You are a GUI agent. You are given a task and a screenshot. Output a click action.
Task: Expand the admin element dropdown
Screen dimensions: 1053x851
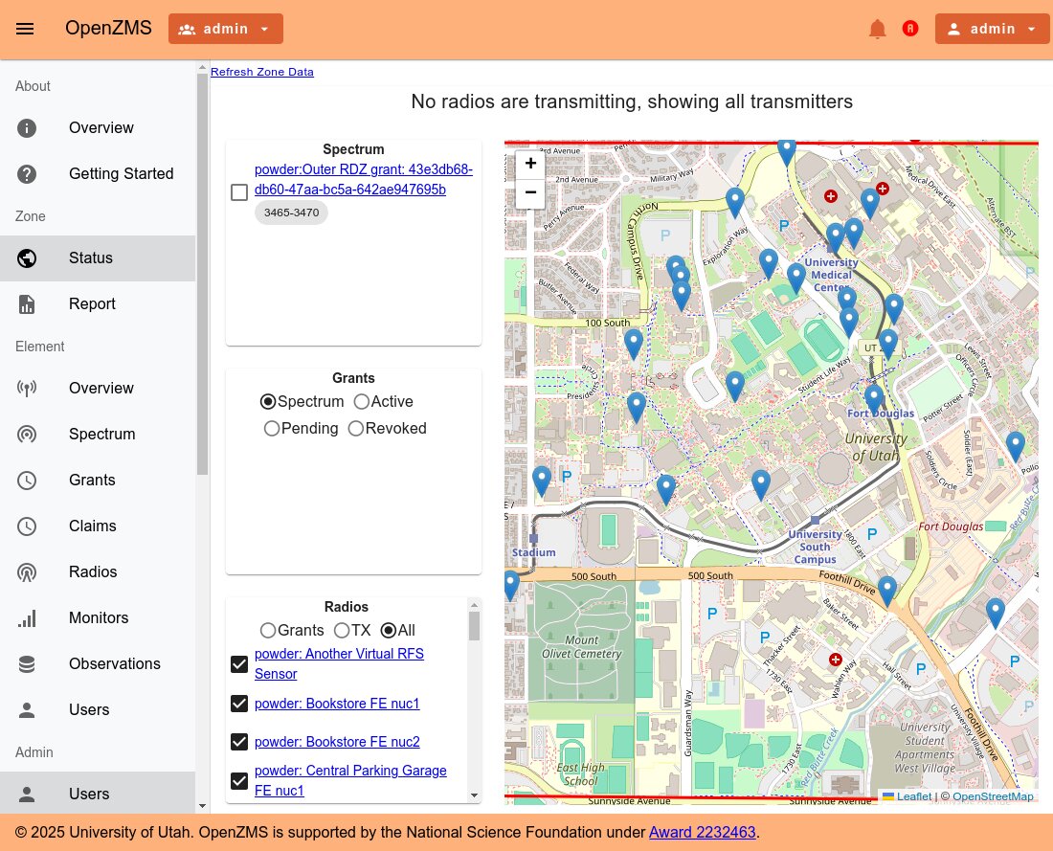[226, 29]
